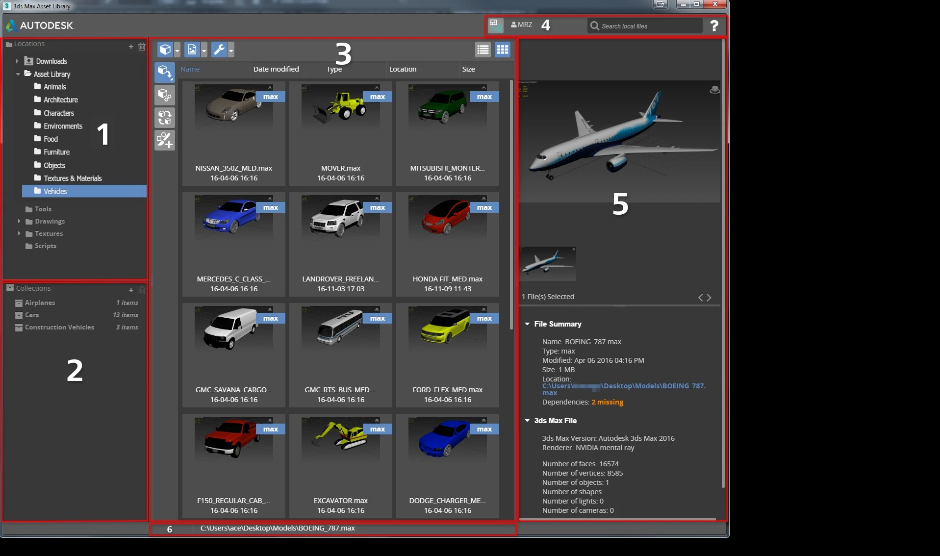This screenshot has height=556, width=940.
Task: Select the replace objects mode icon
Action: click(165, 118)
